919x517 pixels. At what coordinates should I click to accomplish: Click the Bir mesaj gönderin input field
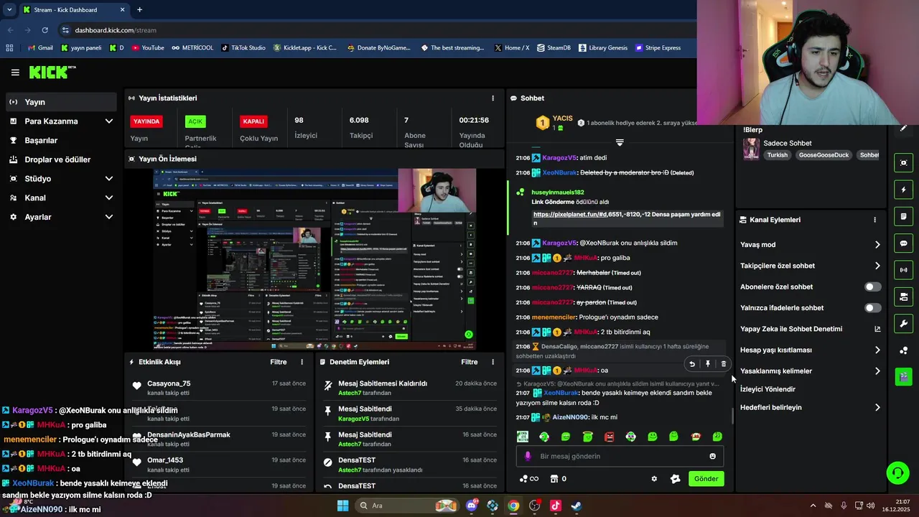[620, 456]
